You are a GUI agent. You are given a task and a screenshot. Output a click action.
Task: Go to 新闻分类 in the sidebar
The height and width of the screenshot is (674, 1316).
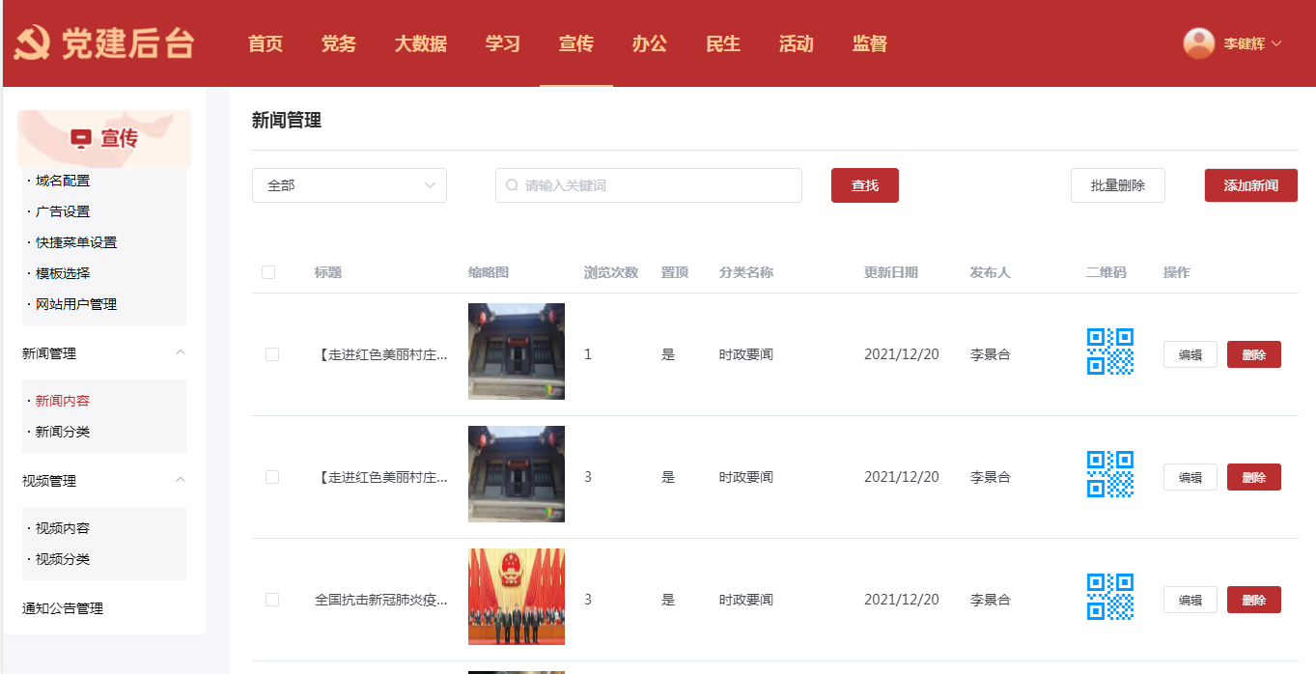63,432
